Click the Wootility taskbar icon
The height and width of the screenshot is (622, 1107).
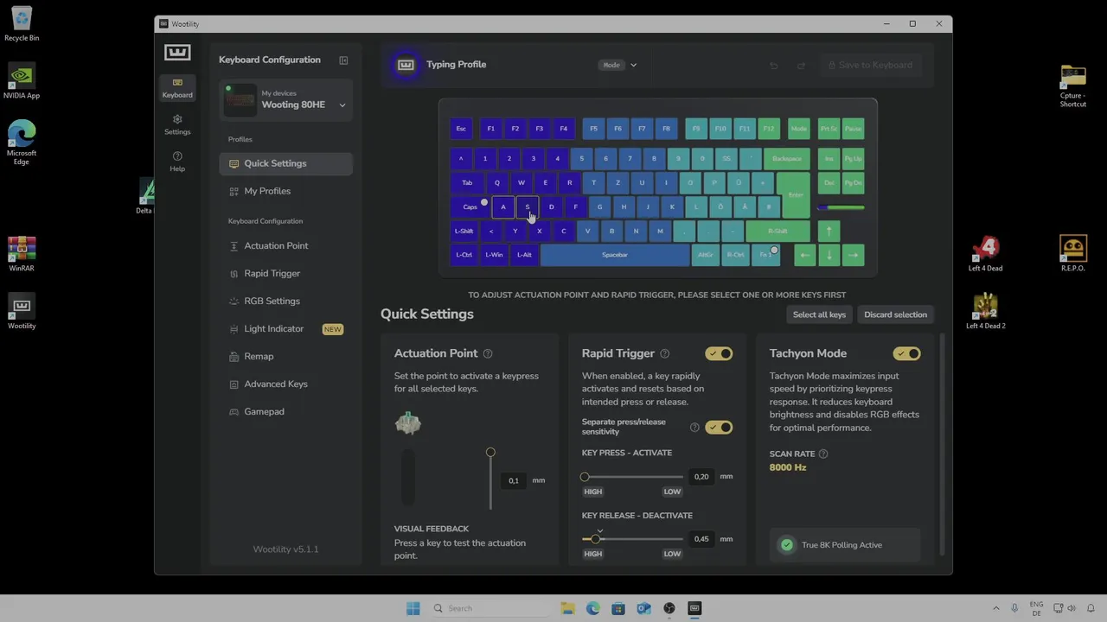coord(694,608)
